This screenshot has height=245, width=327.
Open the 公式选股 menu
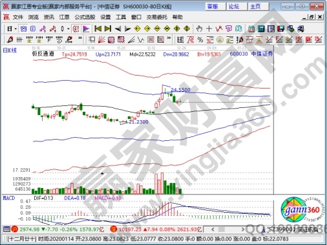coord(85,17)
